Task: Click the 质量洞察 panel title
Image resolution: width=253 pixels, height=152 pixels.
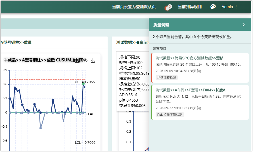Action: [x=161, y=25]
